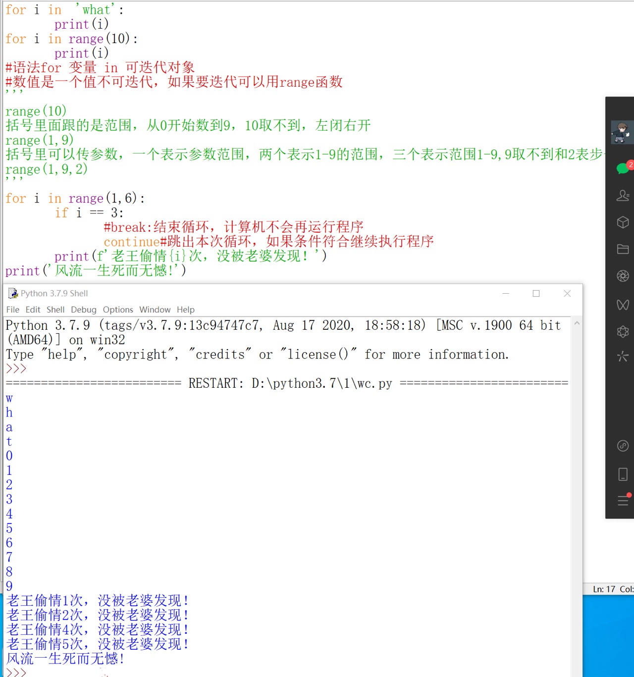Click the Python Shell title bar icon
Screen dimensions: 634x677
12,293
